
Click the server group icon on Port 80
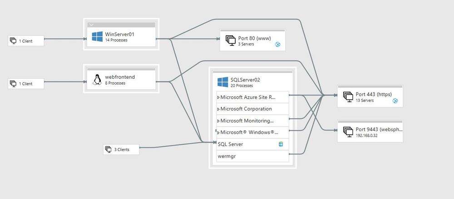(231, 40)
